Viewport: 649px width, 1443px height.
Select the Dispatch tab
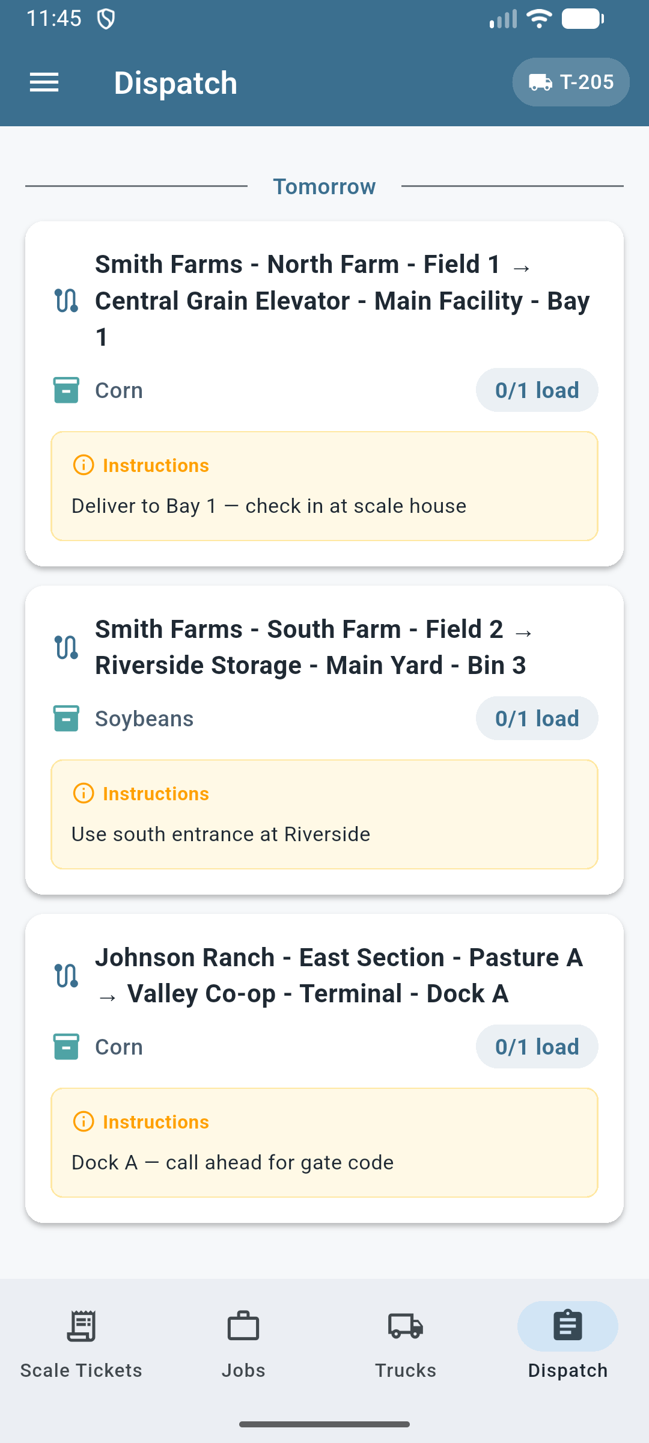(x=568, y=1344)
